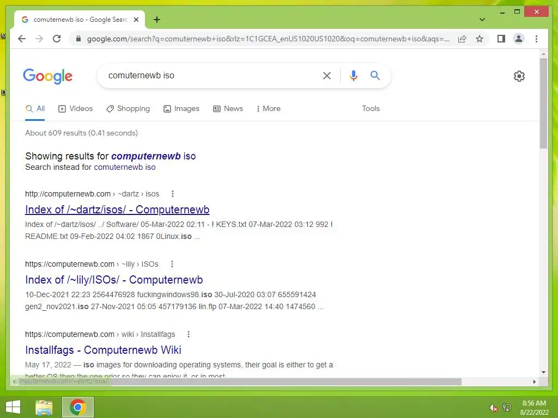Open options for the dartz isos result

point(173,194)
